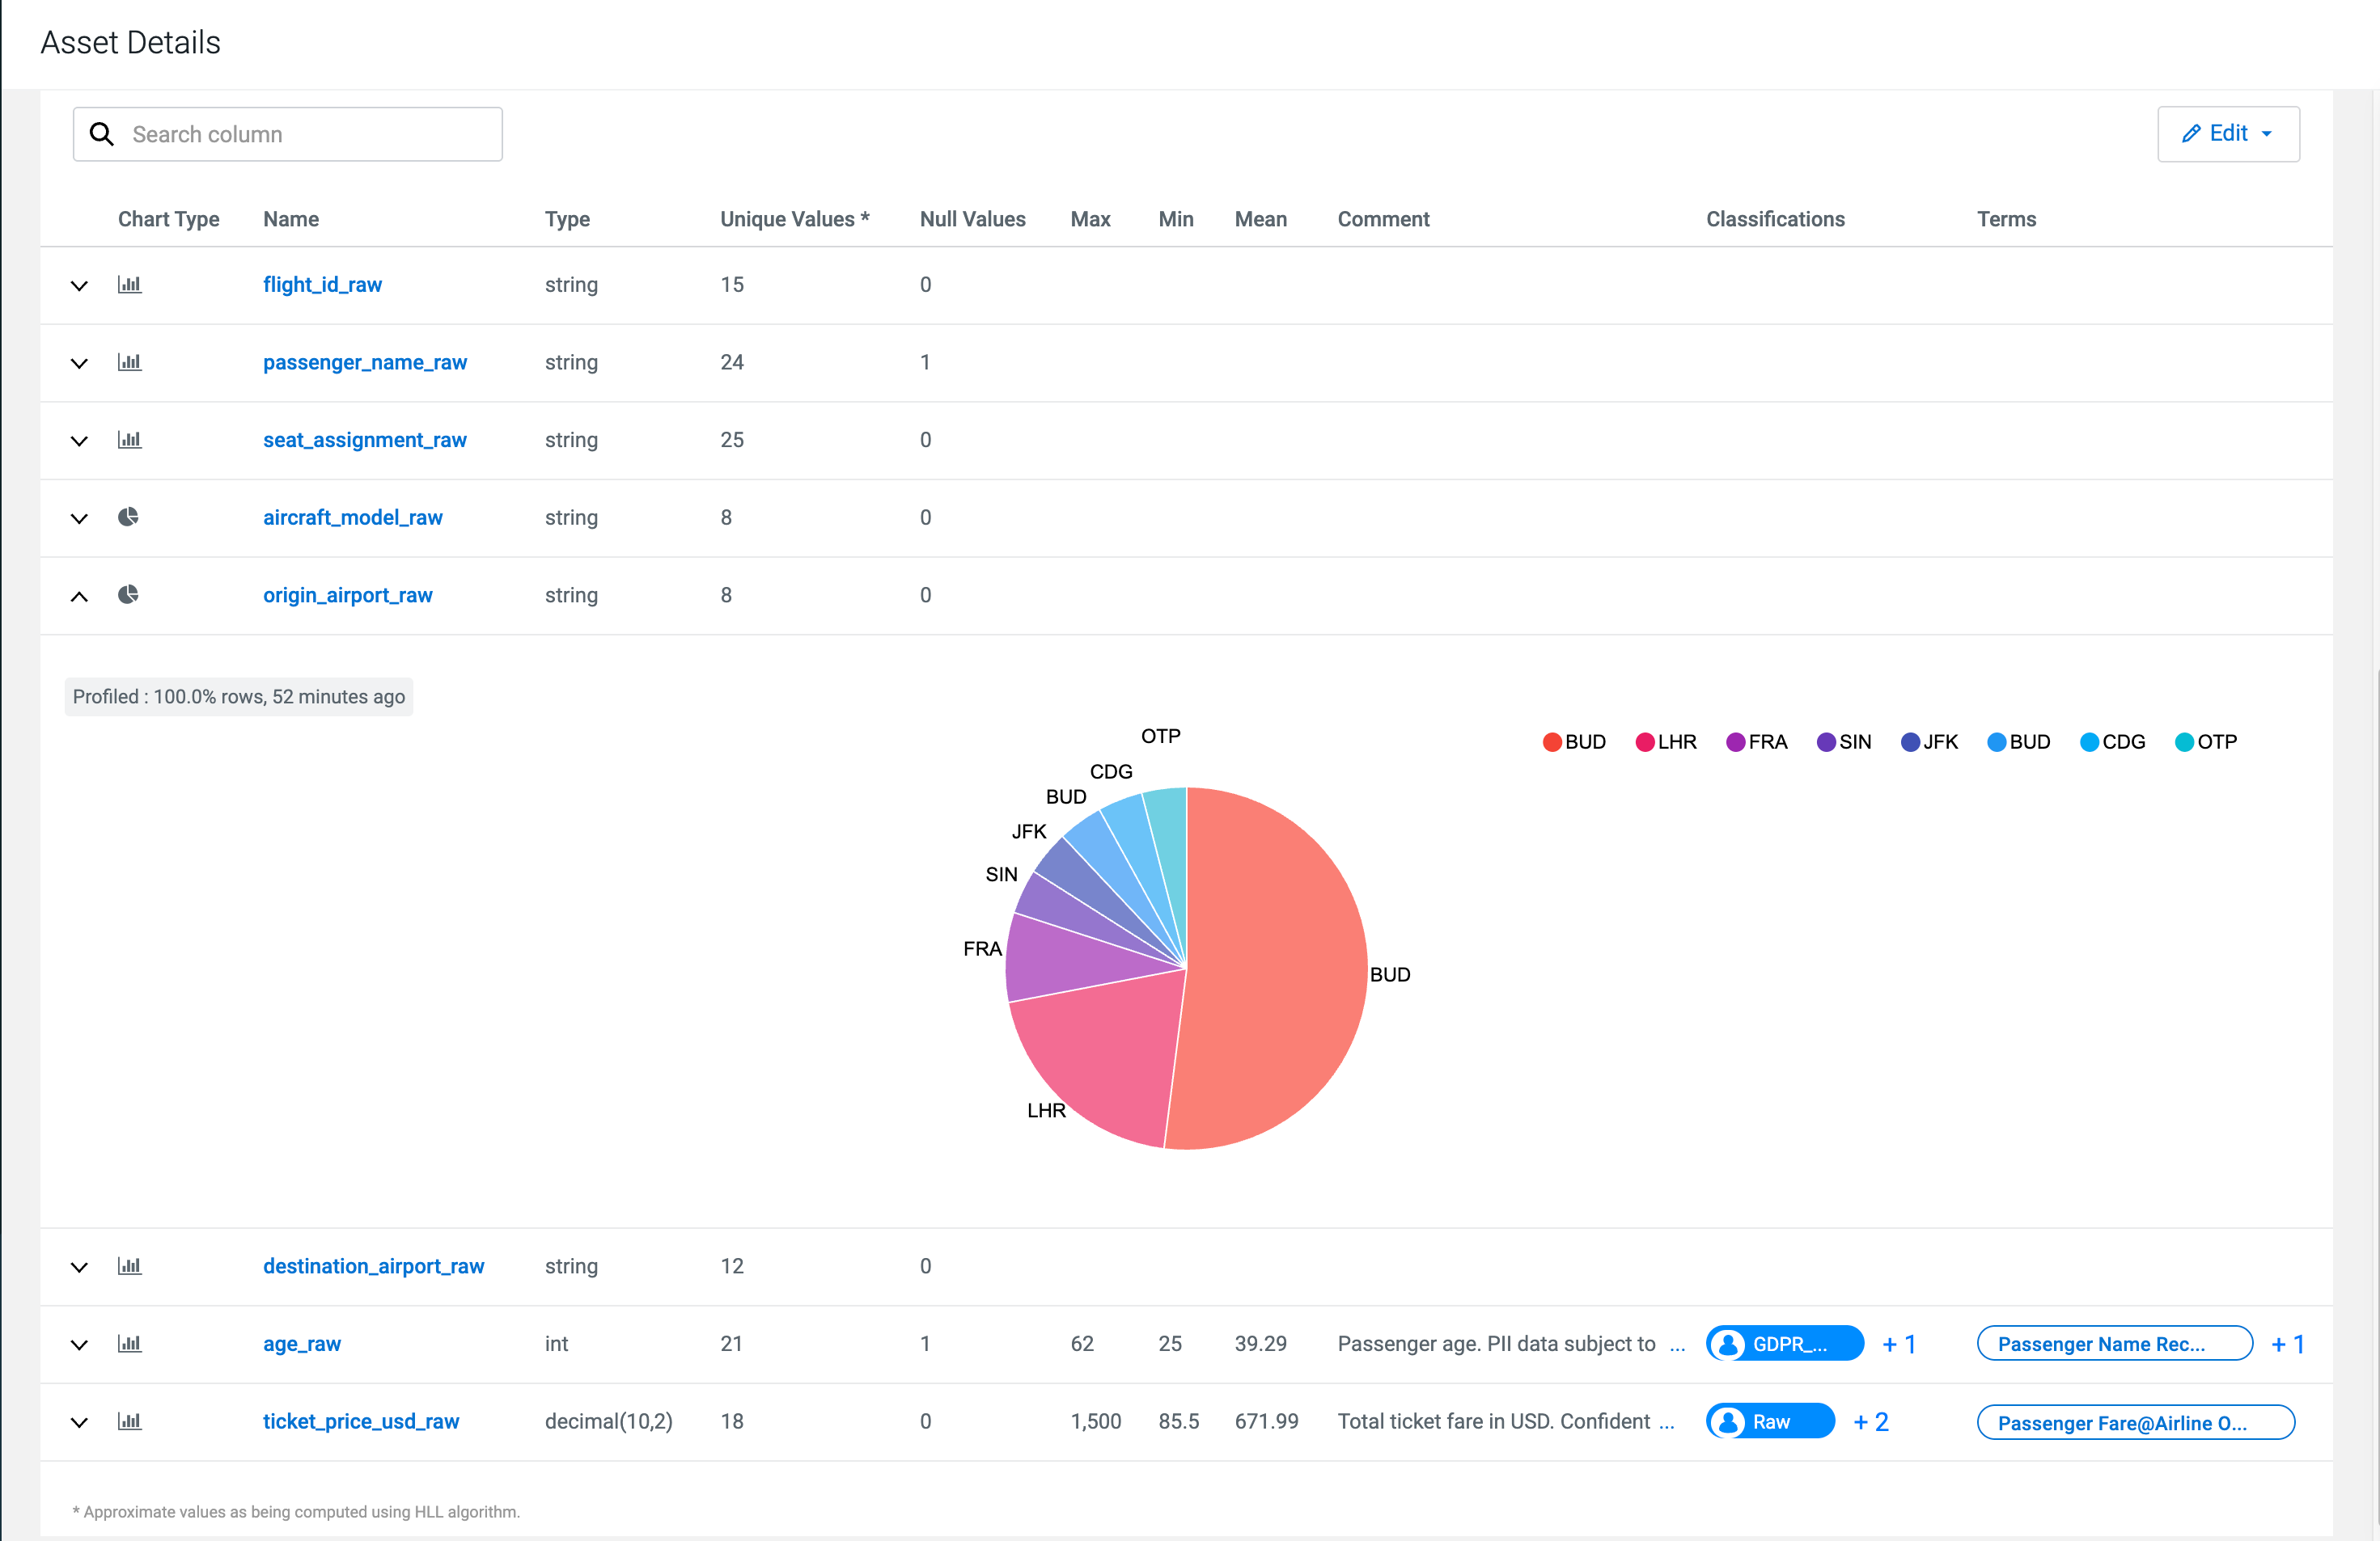
Task: Click bar chart icon for passenger_name_raw
Action: click(129, 363)
